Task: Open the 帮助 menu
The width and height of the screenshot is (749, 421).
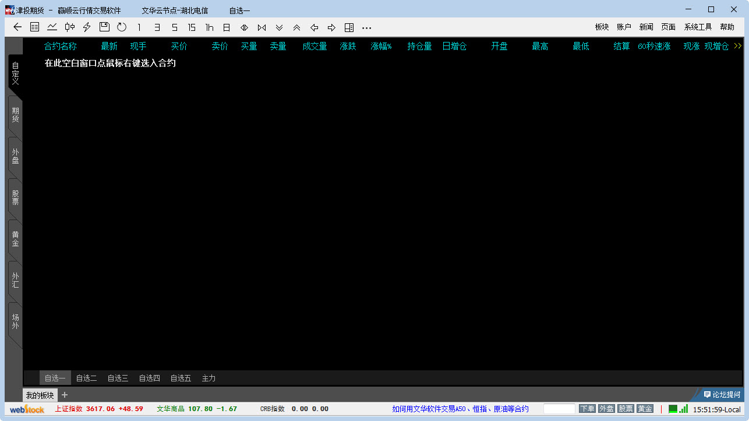Action: coord(727,27)
